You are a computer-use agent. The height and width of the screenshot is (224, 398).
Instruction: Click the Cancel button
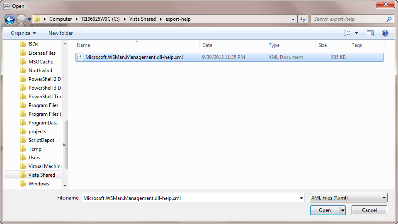(x=369, y=210)
